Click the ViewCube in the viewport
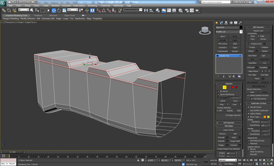Viewport: 274px width, 166px height. 205,30
